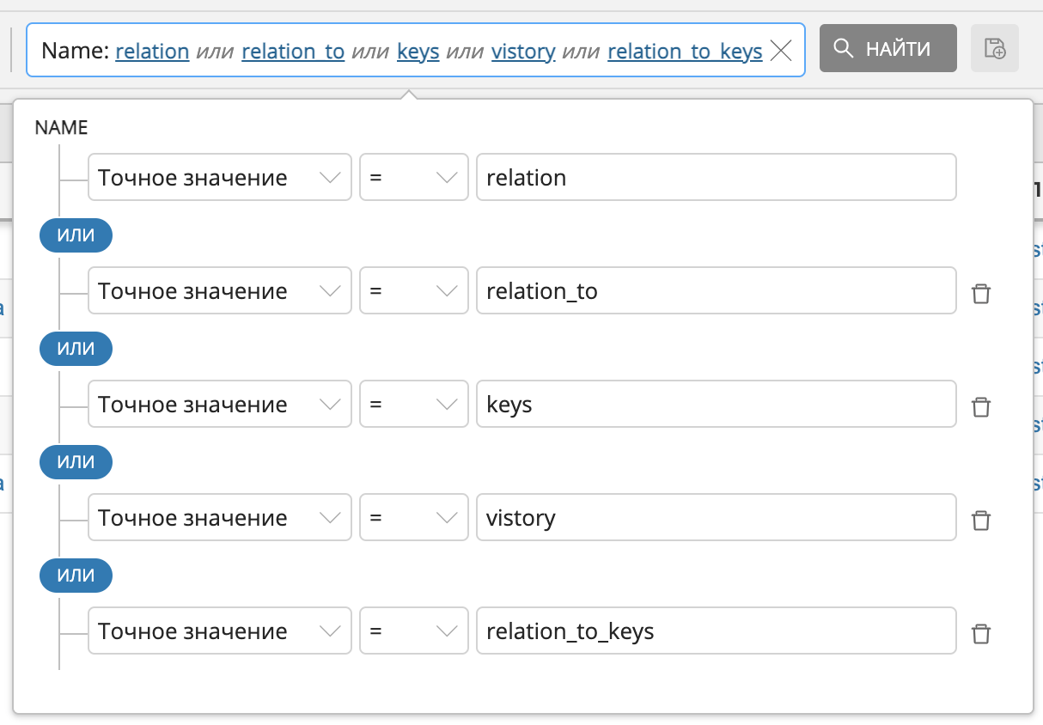Toggle ИЛИ operator above relation_to_keys row
Viewport: 1043px width, 725px height.
click(x=76, y=576)
